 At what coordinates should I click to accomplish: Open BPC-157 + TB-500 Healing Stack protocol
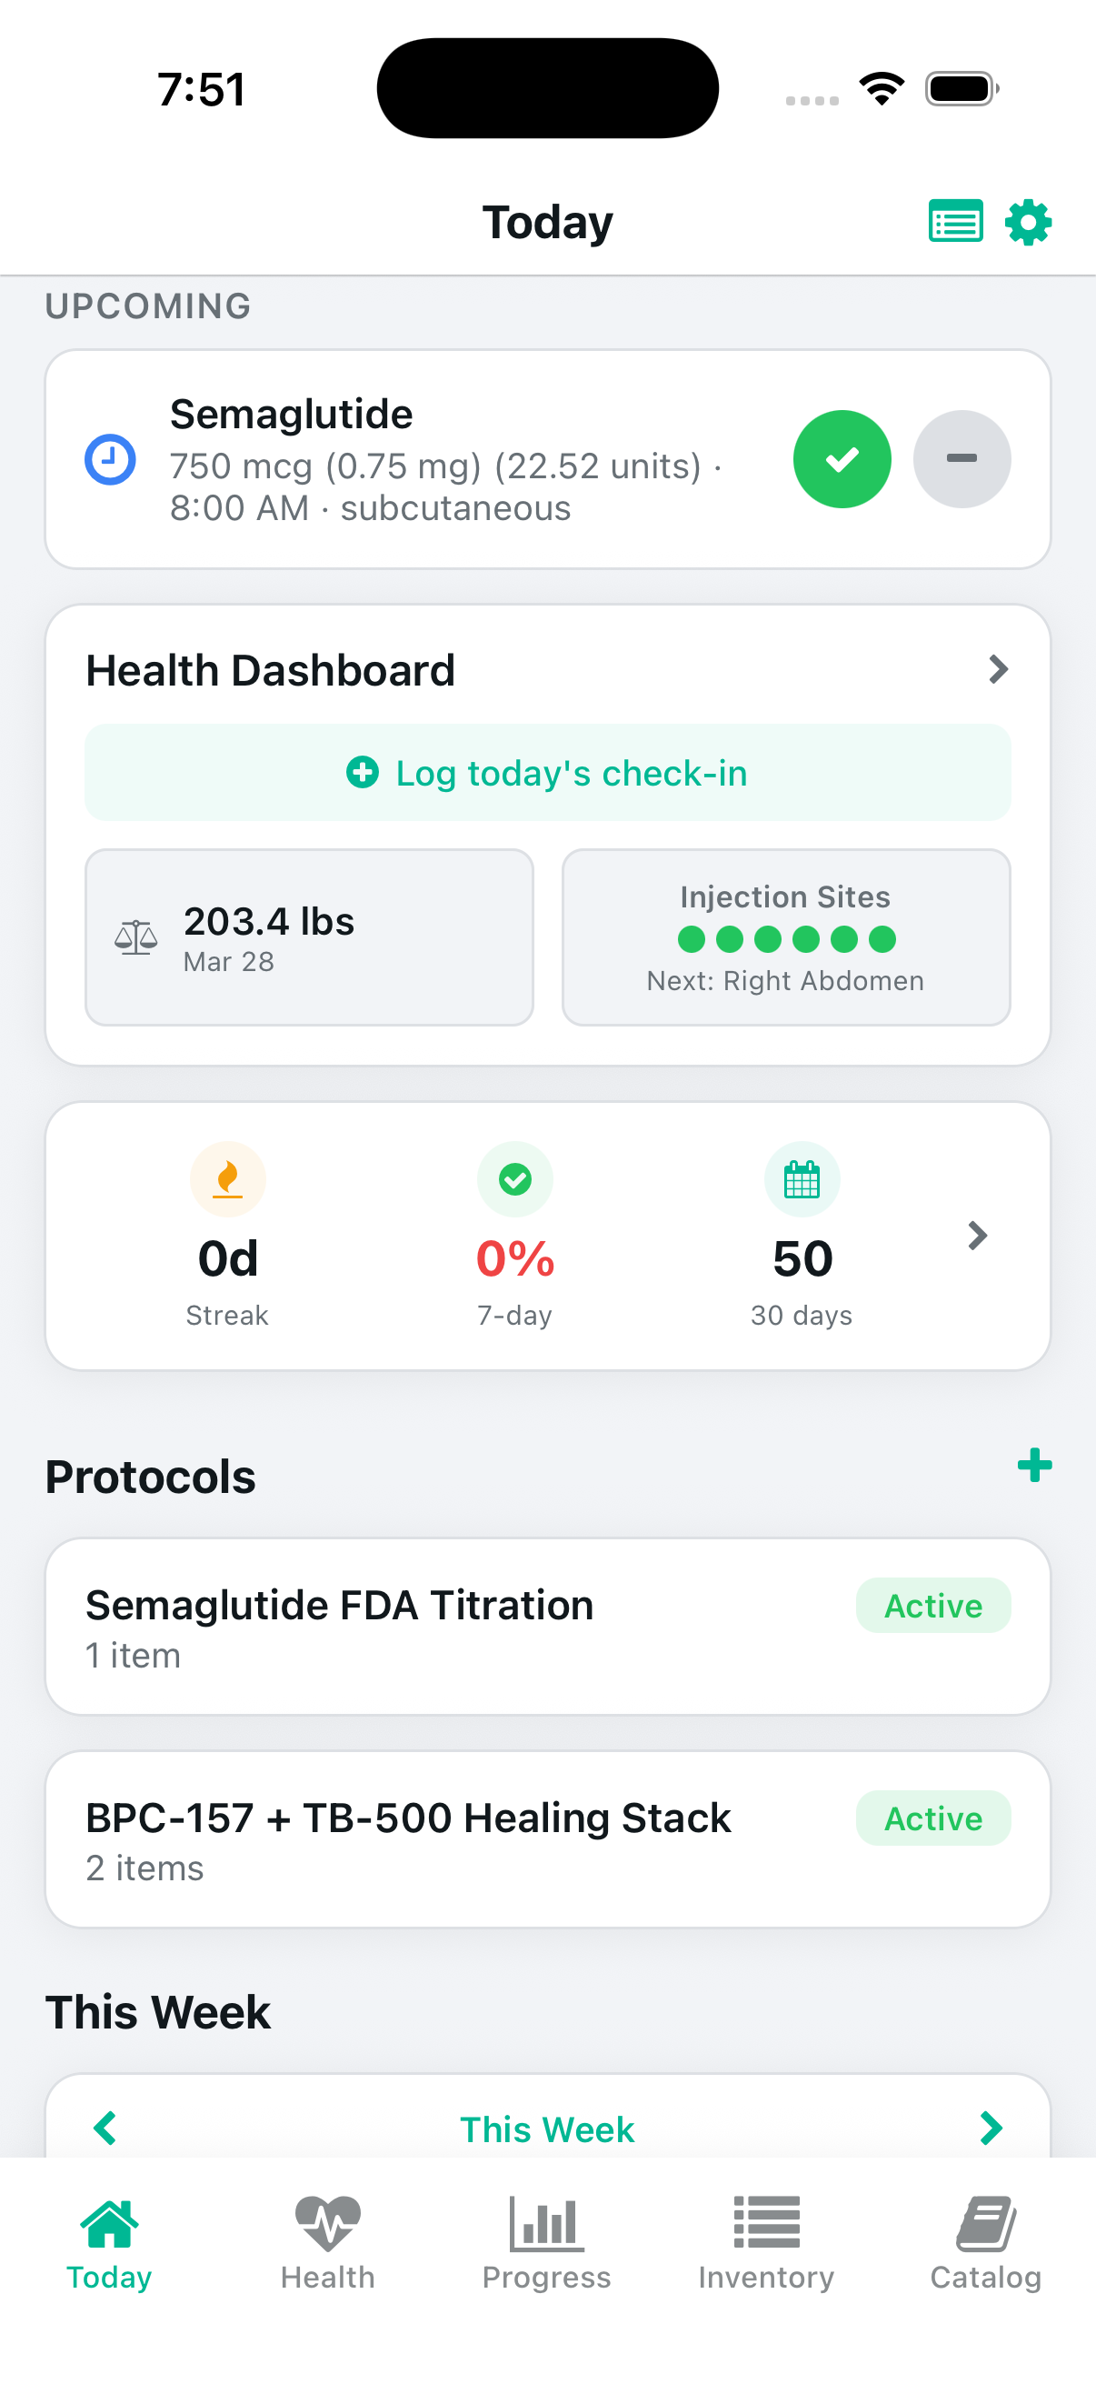(407, 1838)
